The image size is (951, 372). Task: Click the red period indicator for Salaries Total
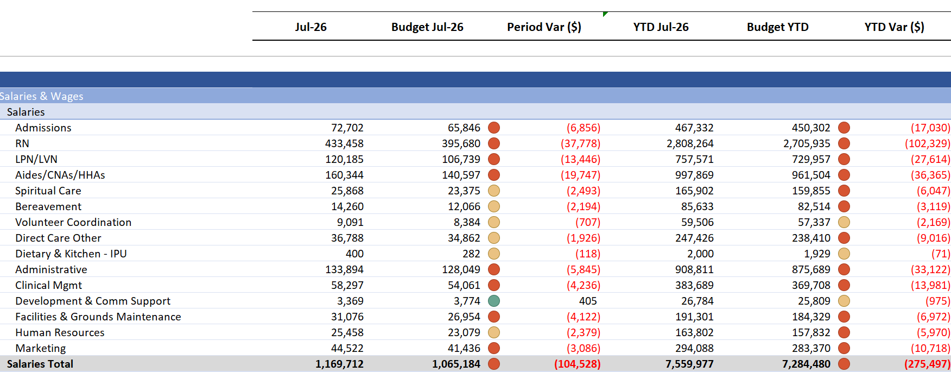coord(494,364)
